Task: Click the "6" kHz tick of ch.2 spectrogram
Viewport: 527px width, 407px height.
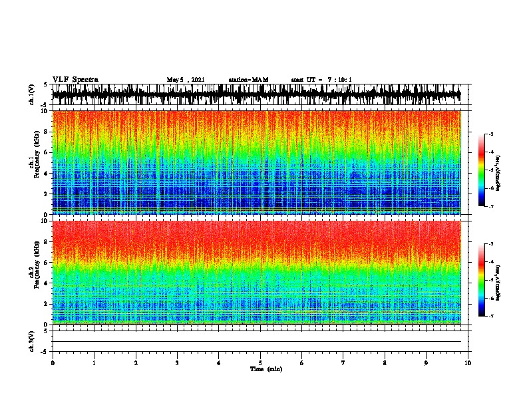Action: (x=46, y=263)
